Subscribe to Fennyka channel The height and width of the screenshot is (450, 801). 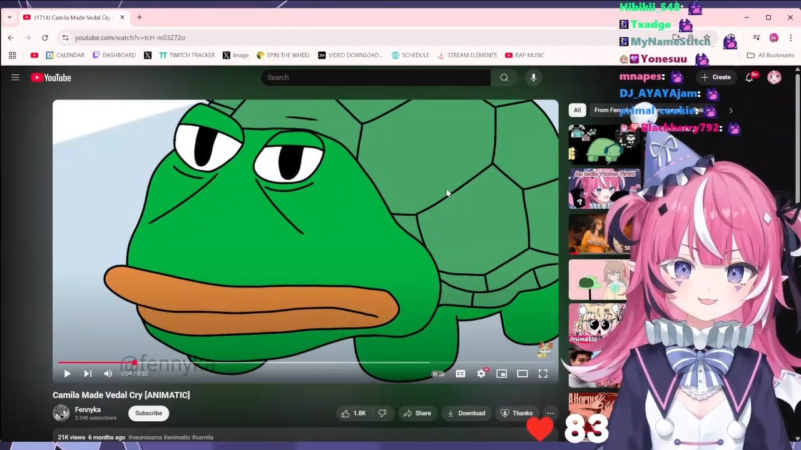tap(149, 413)
